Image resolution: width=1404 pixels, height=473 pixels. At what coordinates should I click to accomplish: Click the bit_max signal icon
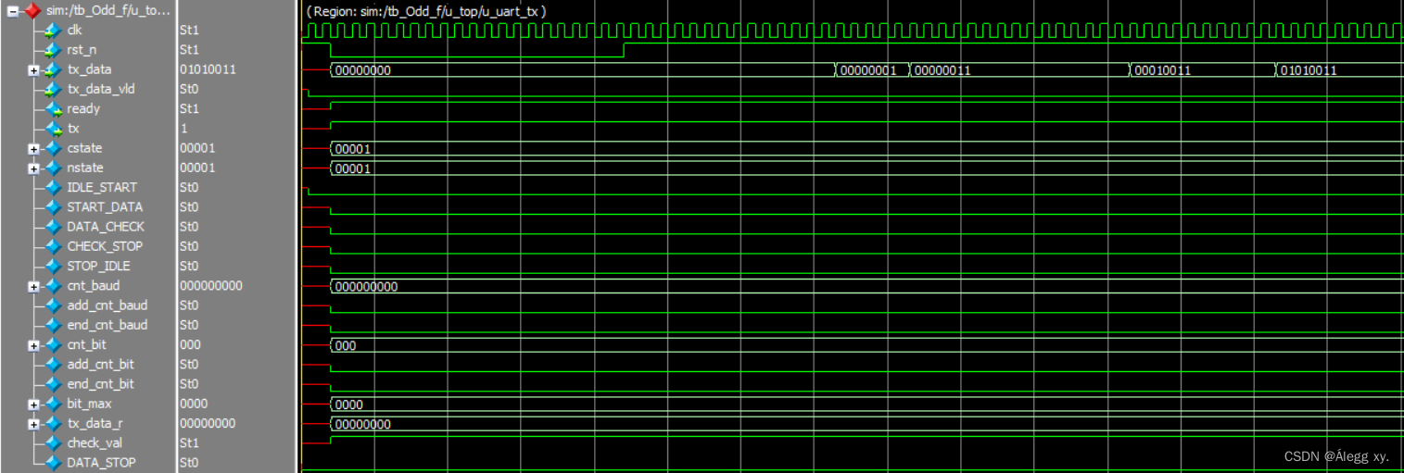coord(53,405)
